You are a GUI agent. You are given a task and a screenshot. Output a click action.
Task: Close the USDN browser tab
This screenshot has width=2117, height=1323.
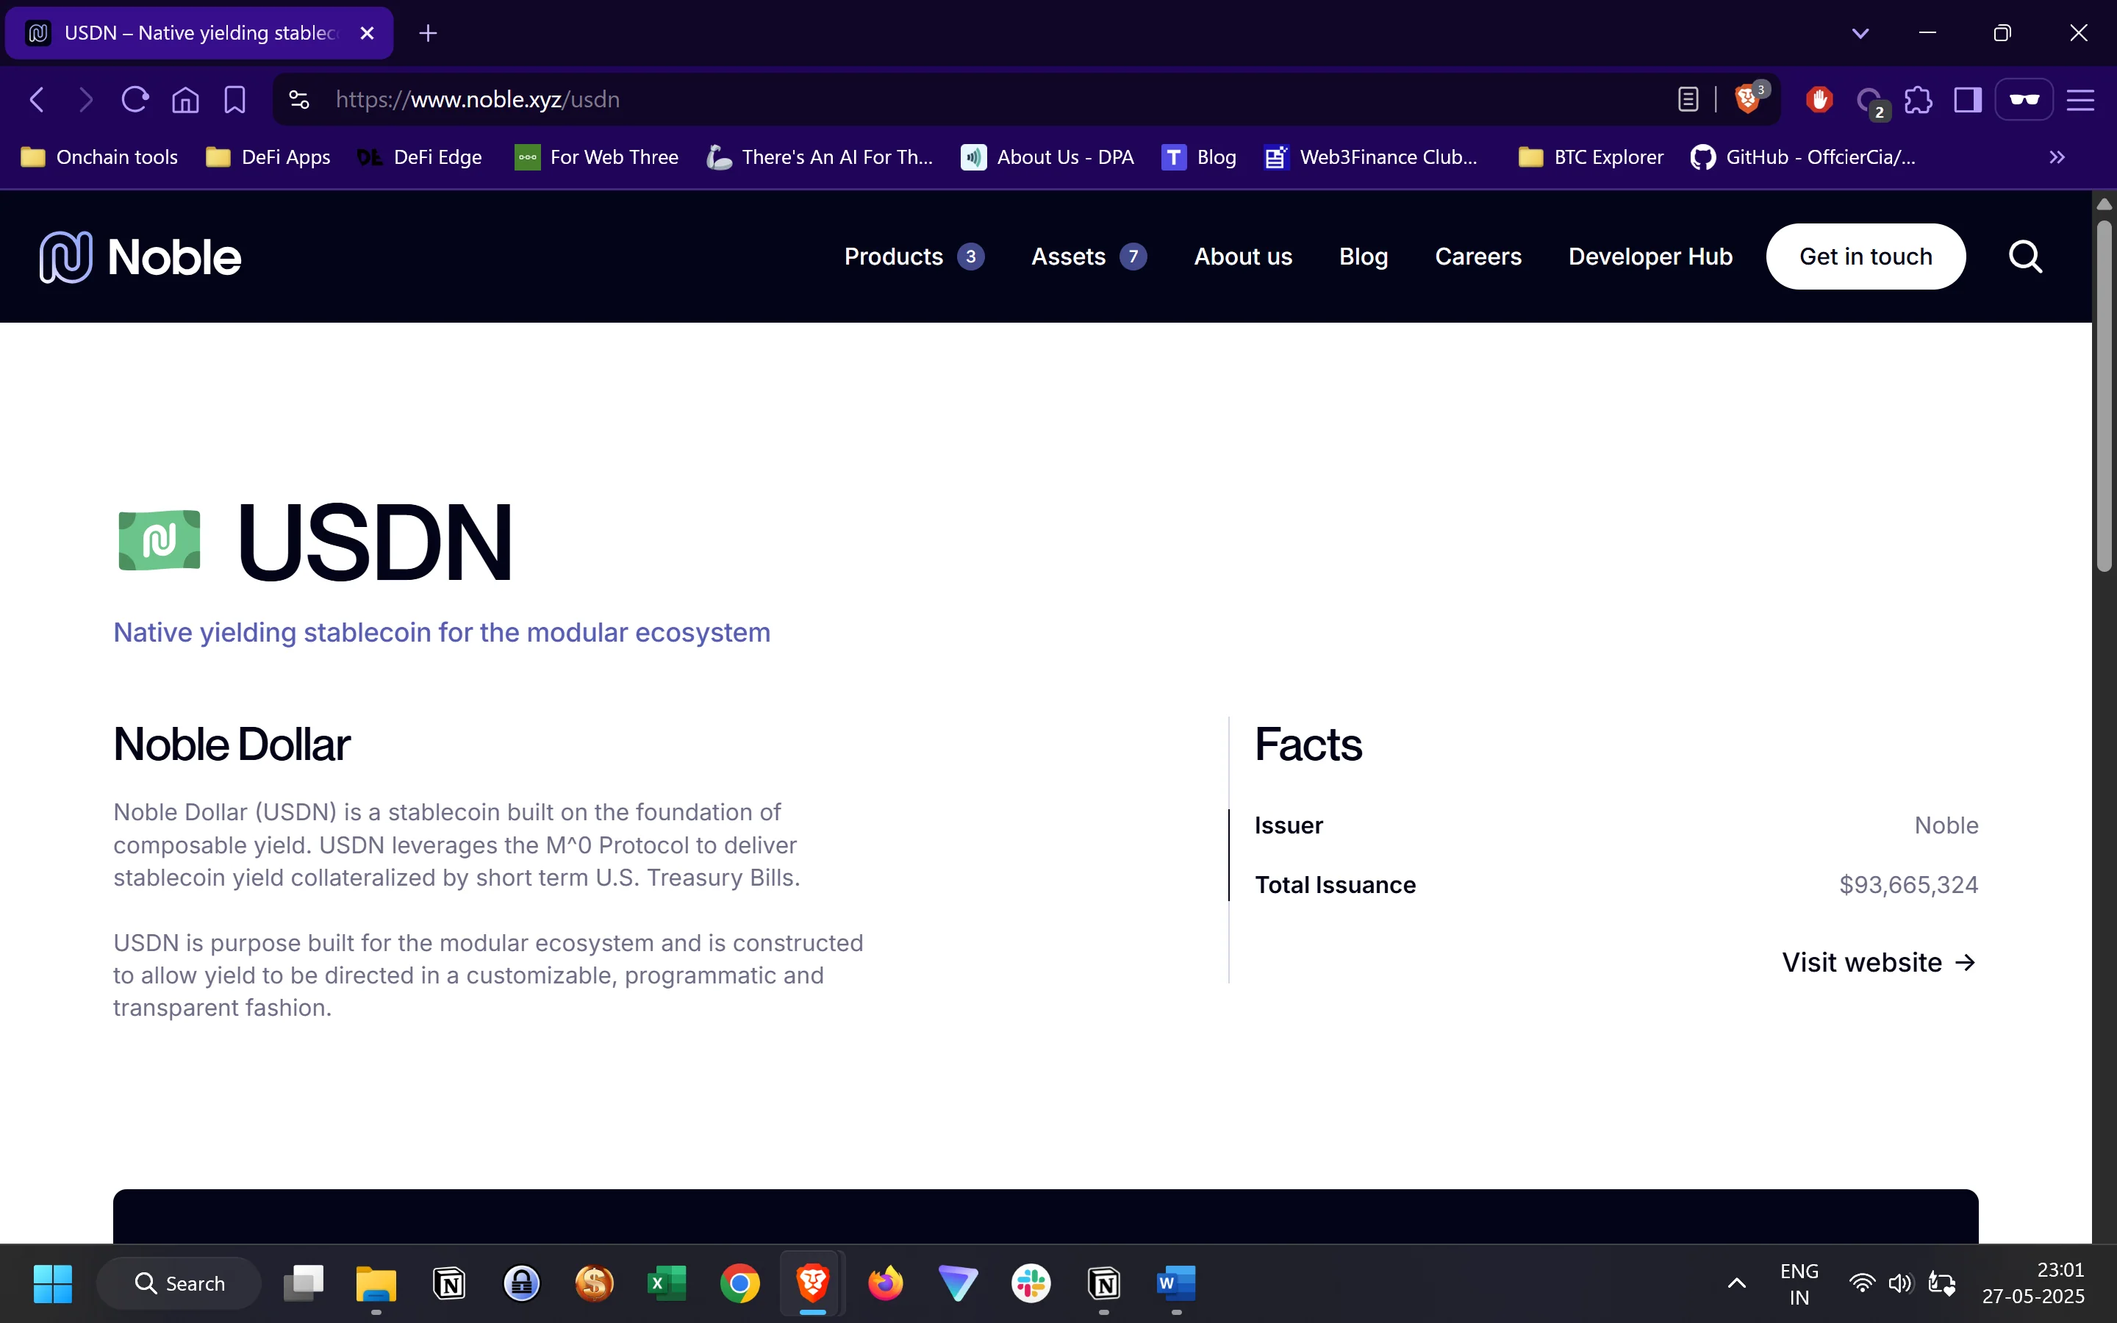(368, 33)
